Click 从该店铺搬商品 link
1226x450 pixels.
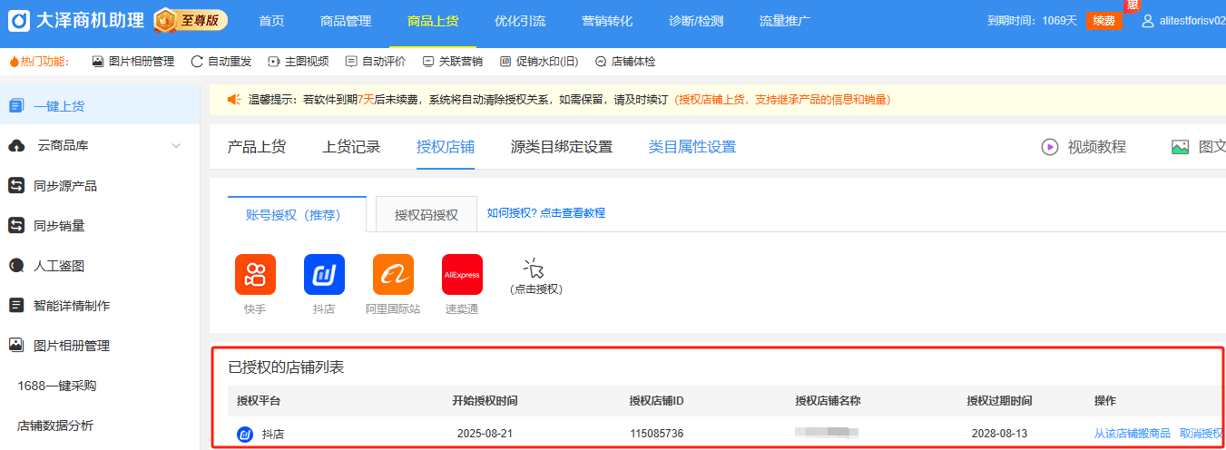1132,434
